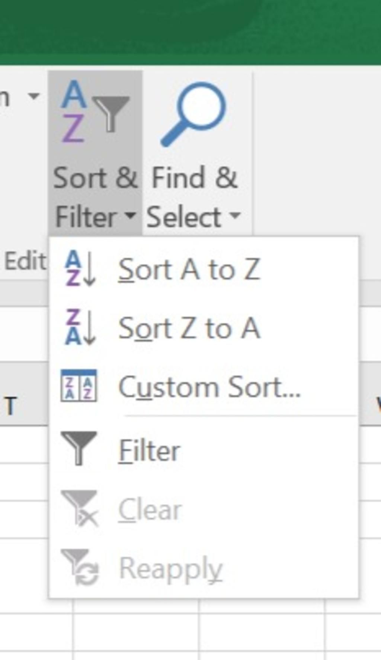Choose the "Sort A to Z" menu text

pos(189,269)
